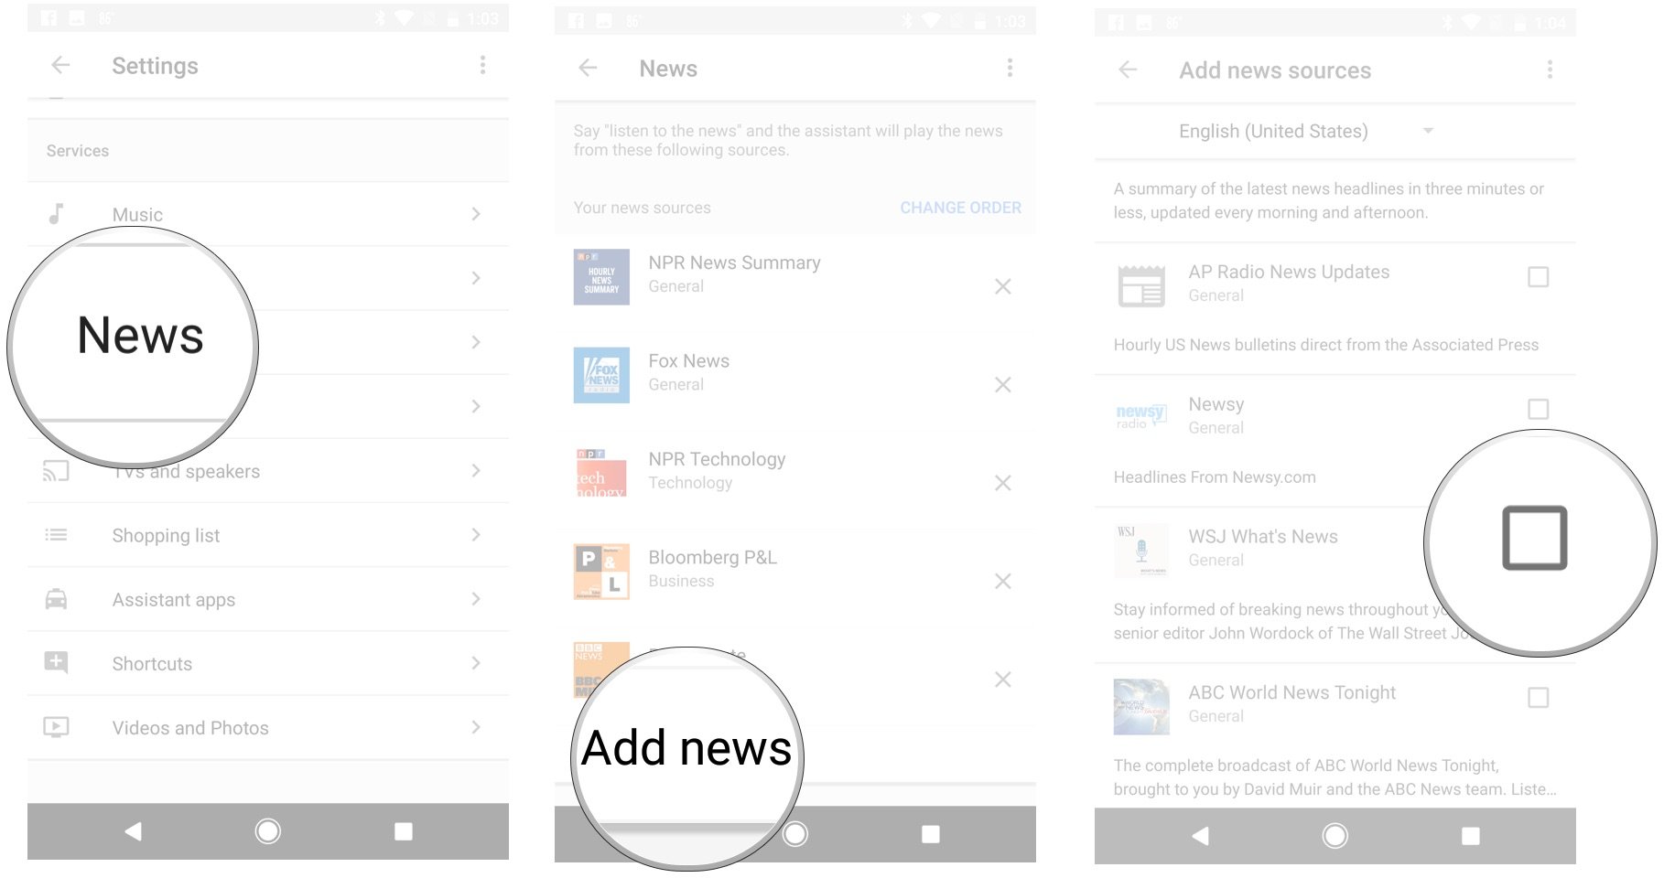Tap the list icon beside Shopping list

pos(56,535)
